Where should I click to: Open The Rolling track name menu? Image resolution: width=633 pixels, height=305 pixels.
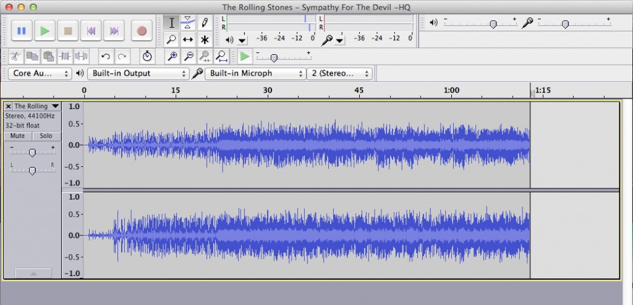point(37,106)
